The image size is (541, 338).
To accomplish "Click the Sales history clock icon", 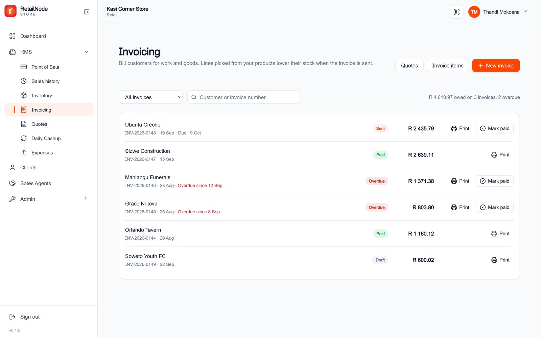I will (24, 81).
